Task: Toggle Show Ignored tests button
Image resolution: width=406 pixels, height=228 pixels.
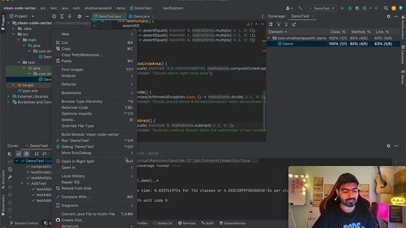Action: pos(27,154)
